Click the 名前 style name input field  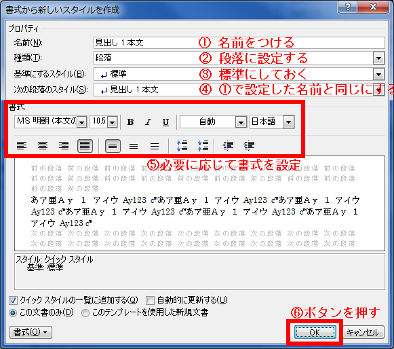pyautogui.click(x=239, y=43)
